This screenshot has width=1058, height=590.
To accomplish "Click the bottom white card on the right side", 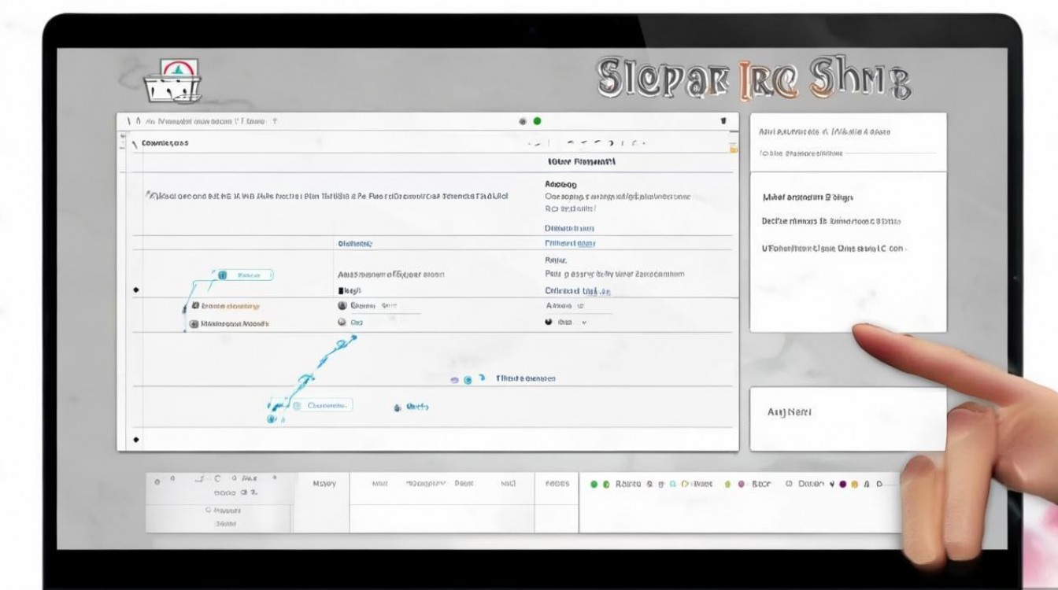I will tap(847, 419).
